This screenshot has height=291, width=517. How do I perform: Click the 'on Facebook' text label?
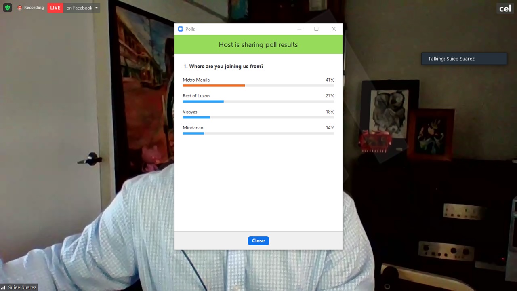80,8
